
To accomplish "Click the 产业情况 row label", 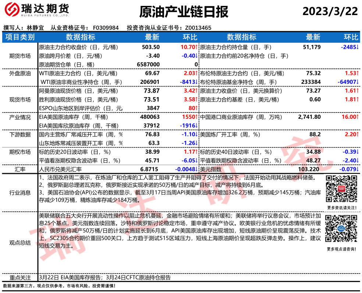I will 20,117.
